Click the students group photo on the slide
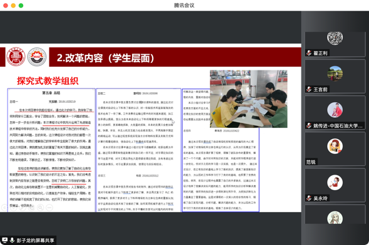 click(248, 98)
